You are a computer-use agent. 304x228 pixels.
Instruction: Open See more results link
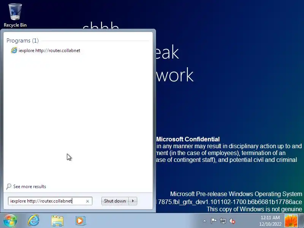click(x=30, y=187)
